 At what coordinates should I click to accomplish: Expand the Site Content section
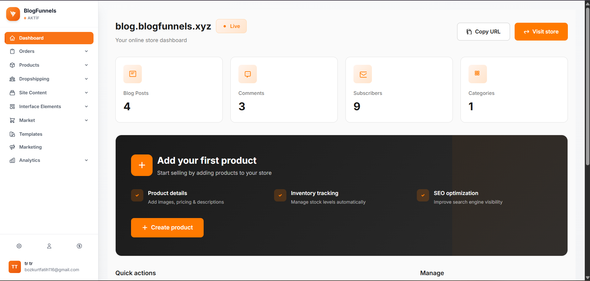(86, 92)
